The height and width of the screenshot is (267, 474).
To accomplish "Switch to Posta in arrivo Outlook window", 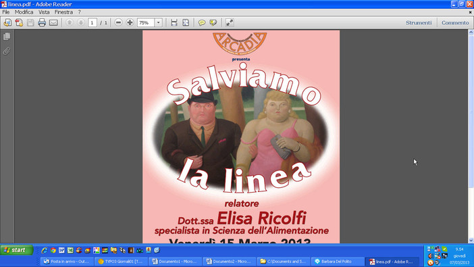I will pyautogui.click(x=67, y=262).
